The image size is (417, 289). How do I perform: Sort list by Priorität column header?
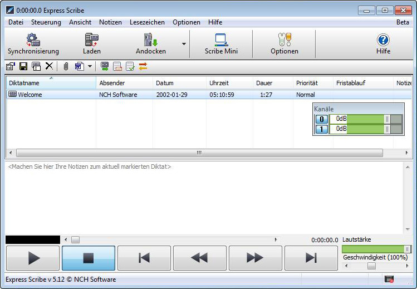pos(313,82)
